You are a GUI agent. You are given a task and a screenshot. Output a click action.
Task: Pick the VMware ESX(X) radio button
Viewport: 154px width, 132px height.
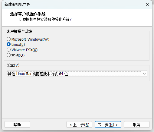click(8, 50)
